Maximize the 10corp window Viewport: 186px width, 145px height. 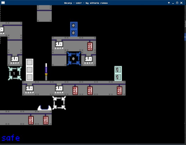coord(177,3)
